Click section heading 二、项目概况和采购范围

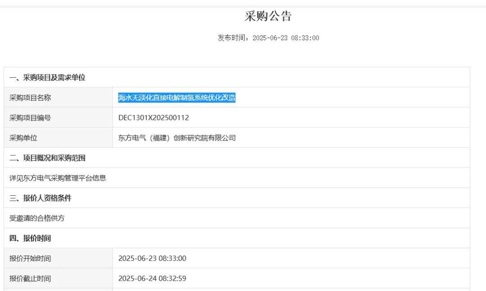pyautogui.click(x=47, y=158)
